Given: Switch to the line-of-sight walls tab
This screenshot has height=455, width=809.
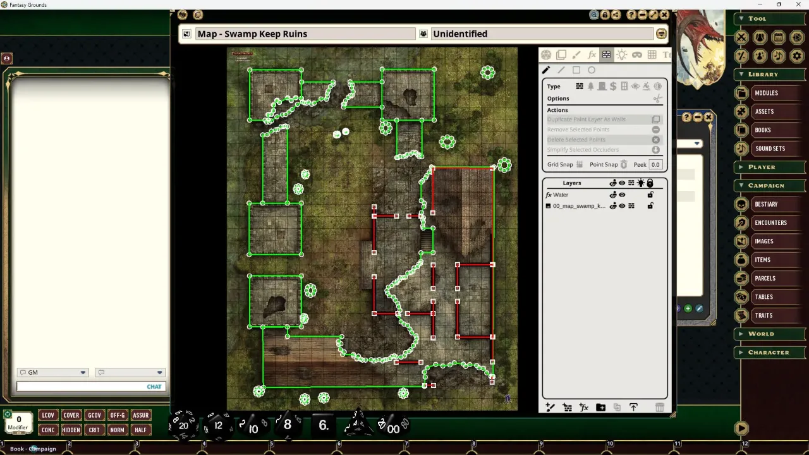Looking at the screenshot, I should point(607,55).
